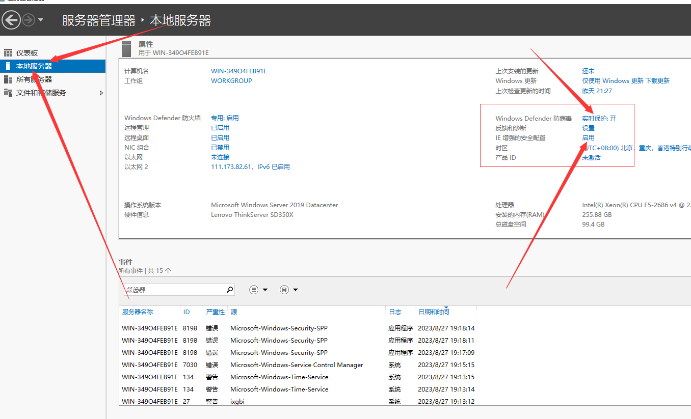Click IE 增强的安全配置 启用 link

click(x=588, y=138)
